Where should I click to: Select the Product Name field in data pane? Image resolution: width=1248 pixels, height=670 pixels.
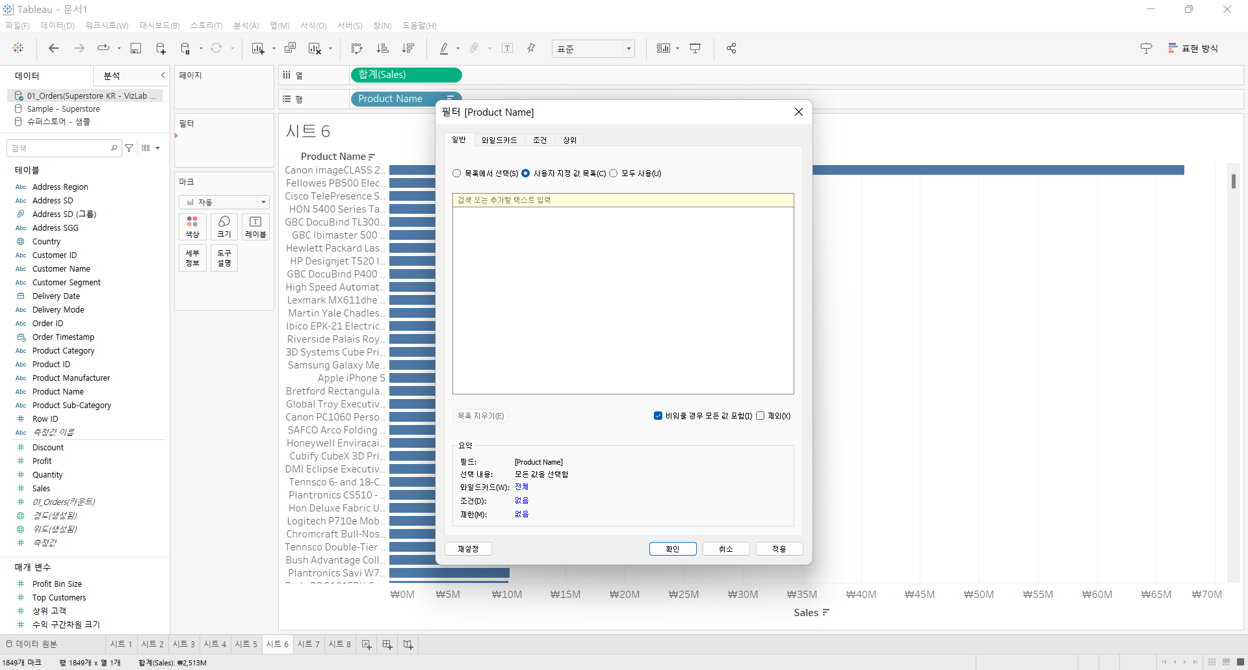[x=58, y=392]
